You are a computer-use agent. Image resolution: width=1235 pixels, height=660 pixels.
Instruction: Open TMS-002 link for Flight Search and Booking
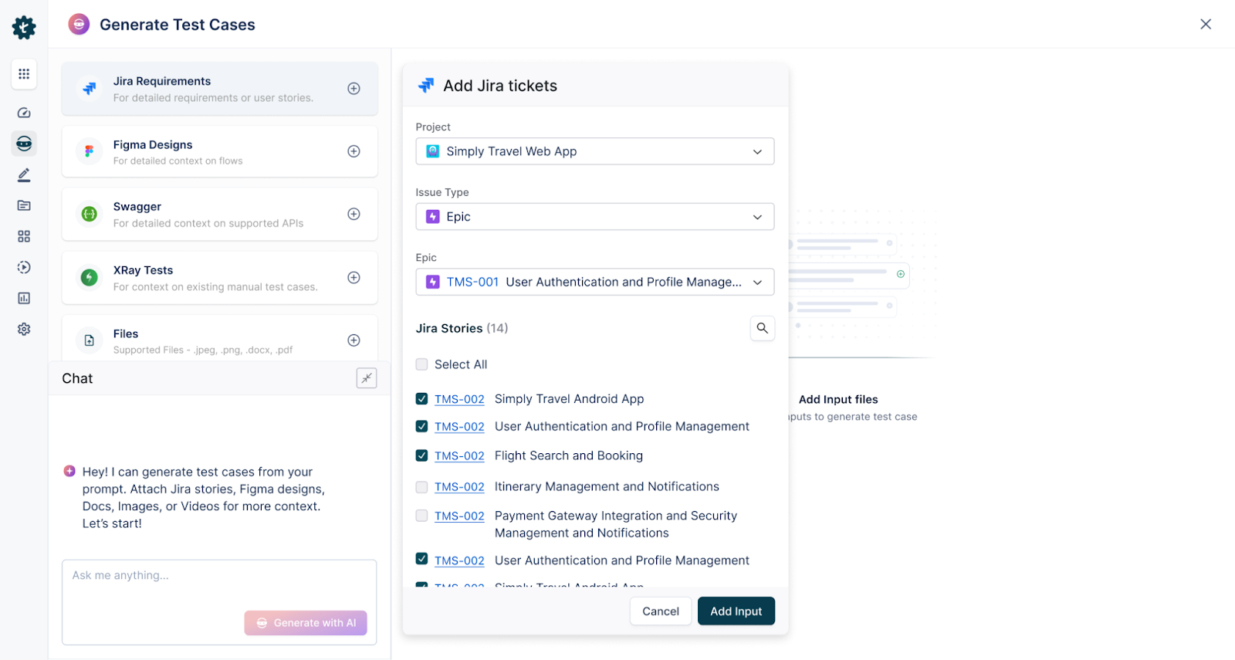tap(459, 456)
